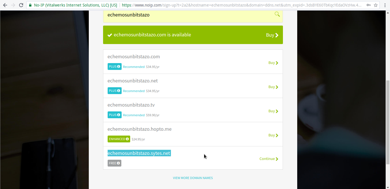
Task: Buy the echemosunbitstazo.tv domain
Action: (x=273, y=111)
